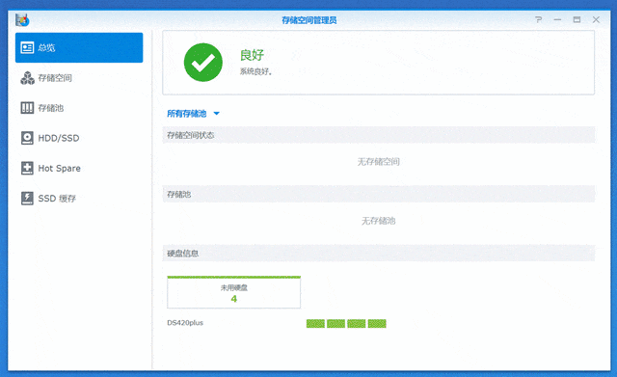Click the green healthy status checkmark
617x377 pixels.
[x=203, y=63]
